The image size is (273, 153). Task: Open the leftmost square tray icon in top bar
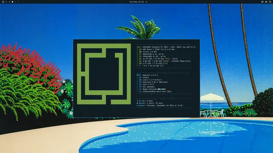click(262, 2)
